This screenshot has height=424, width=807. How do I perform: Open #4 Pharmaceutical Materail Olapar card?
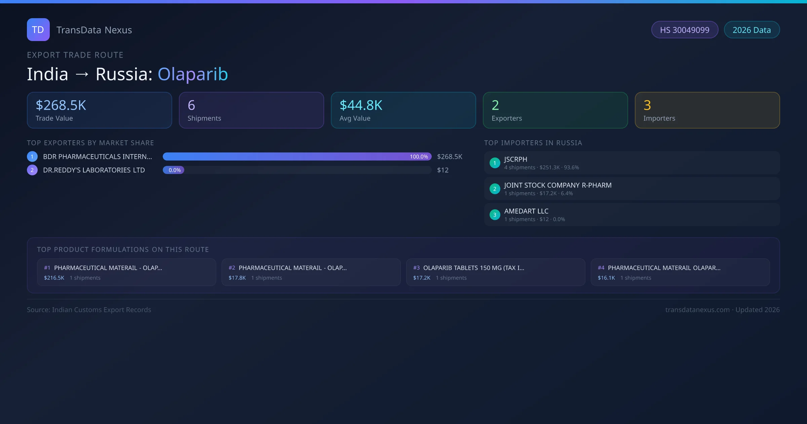[680, 272]
